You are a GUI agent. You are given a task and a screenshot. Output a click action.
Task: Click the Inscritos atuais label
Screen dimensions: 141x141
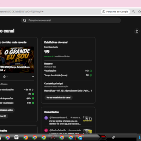pyautogui.click(x=51, y=47)
